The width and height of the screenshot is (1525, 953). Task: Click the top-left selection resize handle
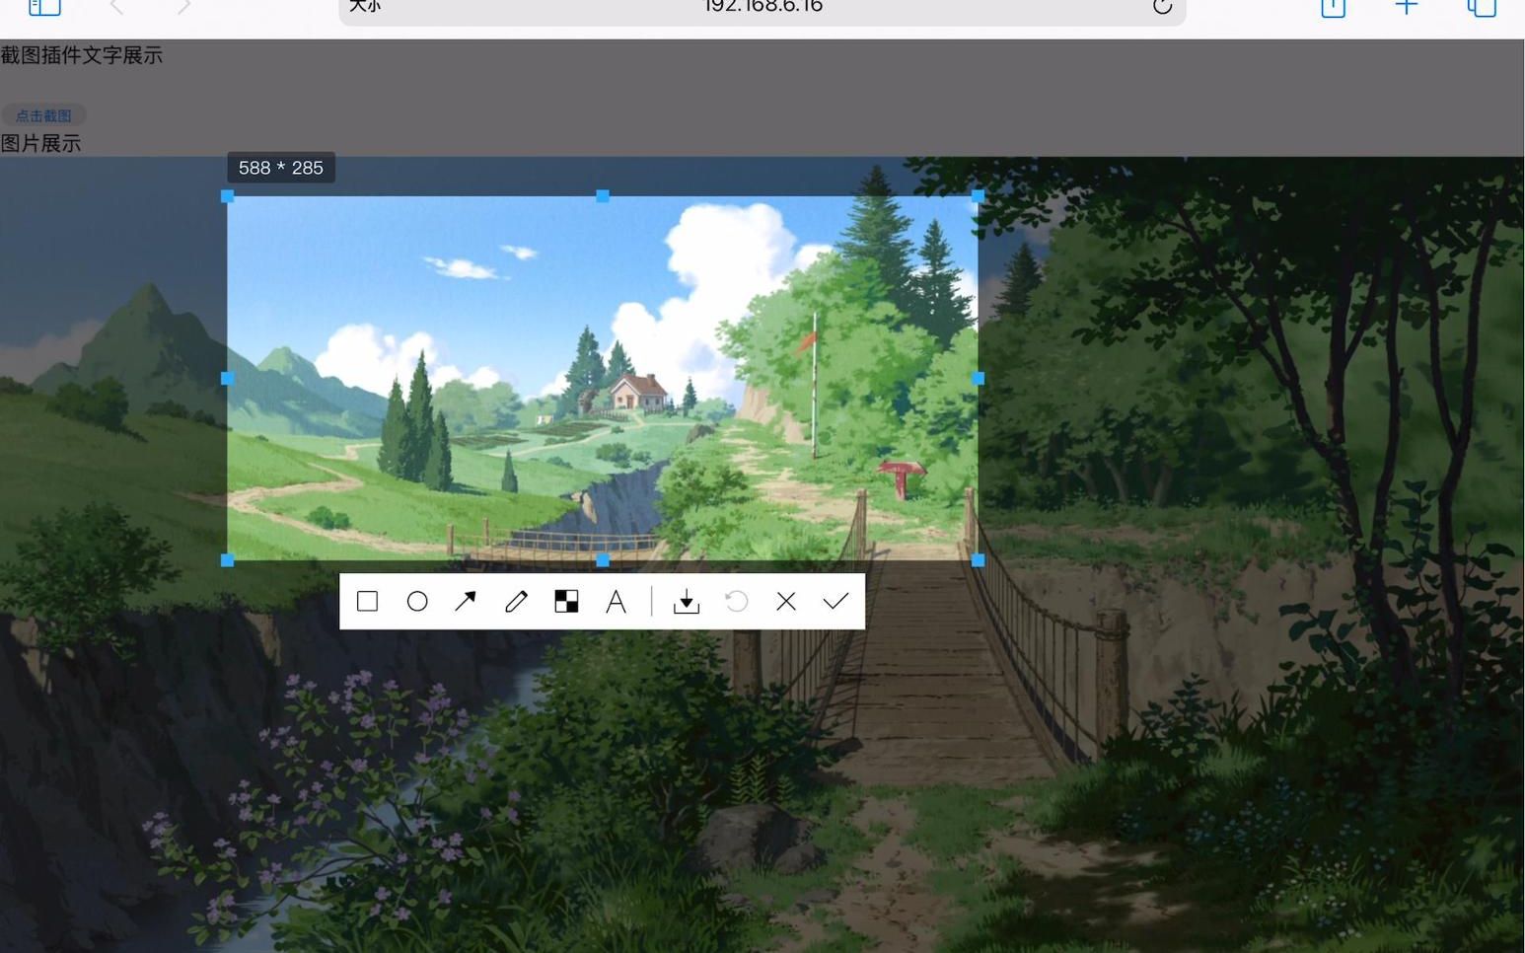tap(227, 196)
